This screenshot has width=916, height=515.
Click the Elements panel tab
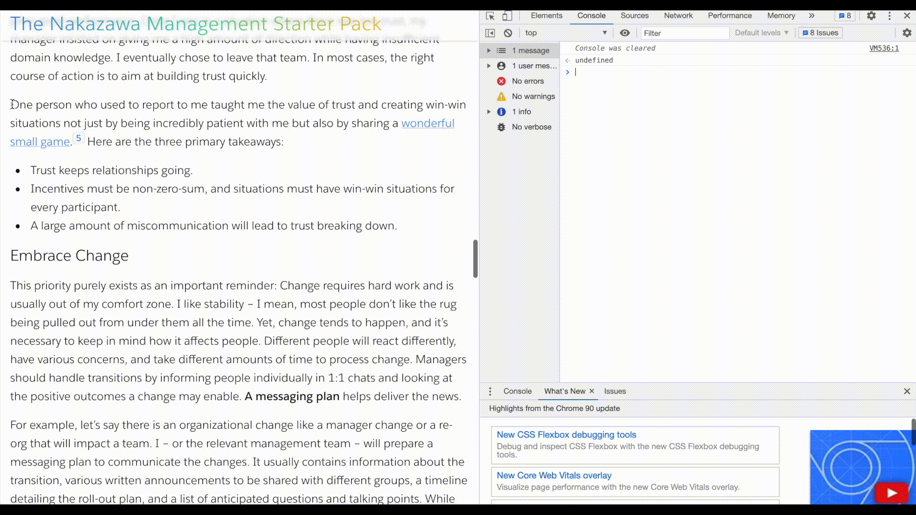(545, 15)
